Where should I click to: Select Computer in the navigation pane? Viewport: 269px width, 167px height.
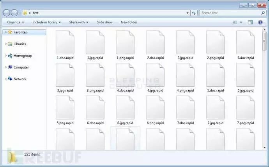click(x=21, y=67)
